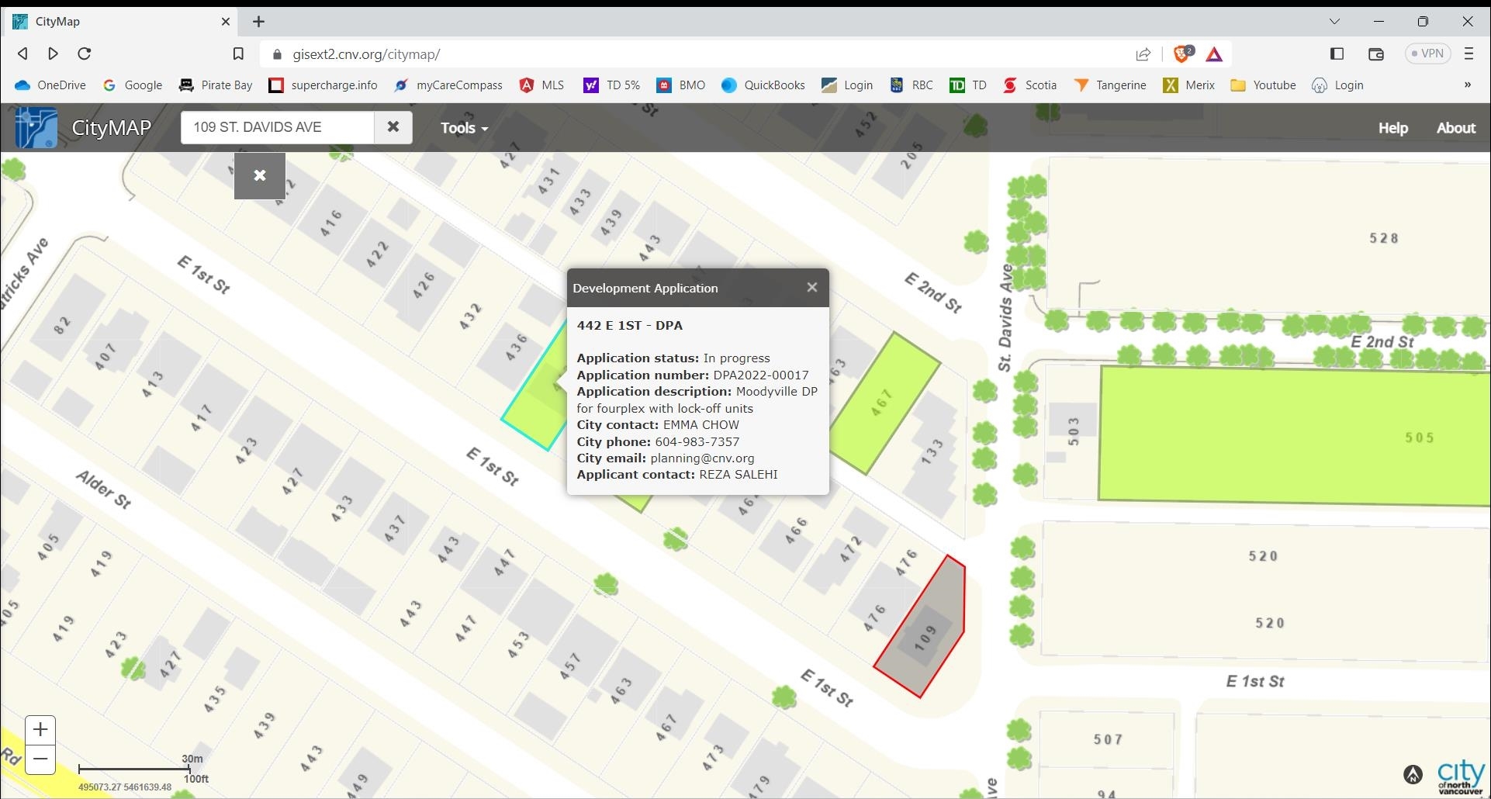The image size is (1491, 799).
Task: Click the planning@cnv.org email text
Action: point(702,458)
